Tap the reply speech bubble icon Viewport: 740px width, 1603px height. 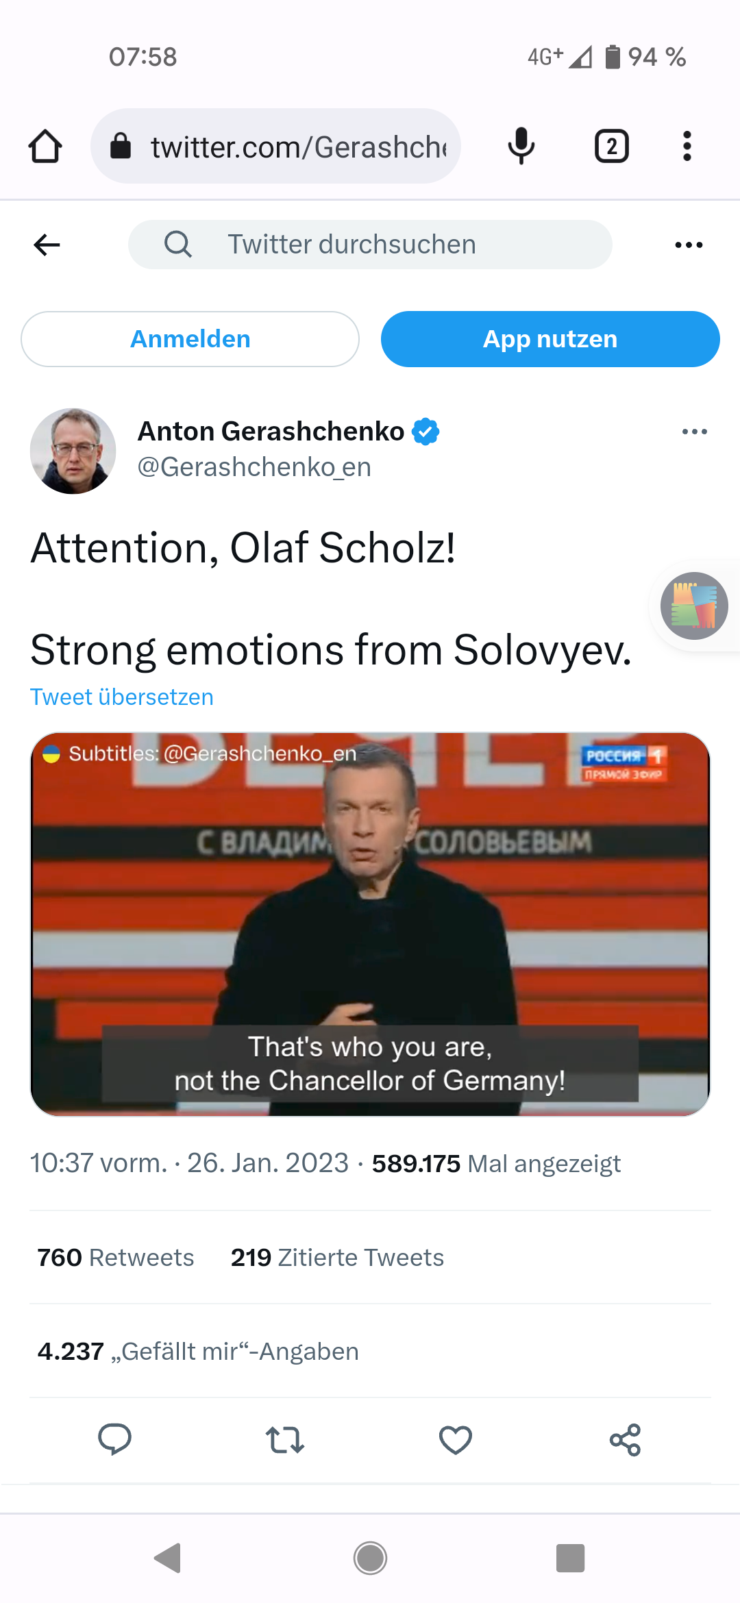114,1439
